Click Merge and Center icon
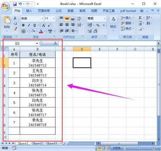 [79, 25]
